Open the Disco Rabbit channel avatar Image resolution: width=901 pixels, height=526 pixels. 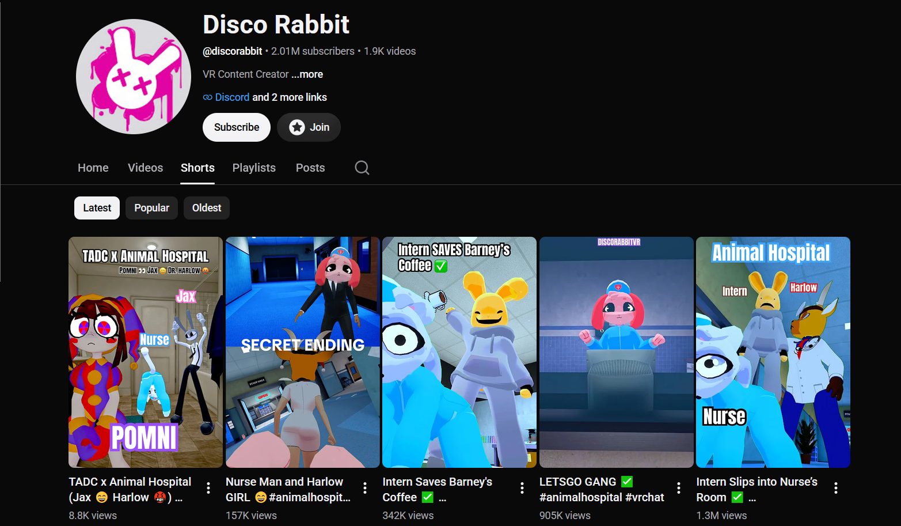[134, 77]
